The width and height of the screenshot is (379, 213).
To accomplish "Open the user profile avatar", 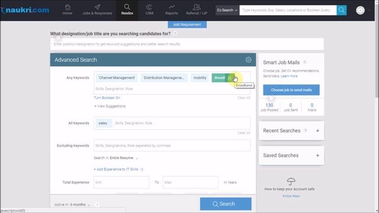I will coord(360,11).
